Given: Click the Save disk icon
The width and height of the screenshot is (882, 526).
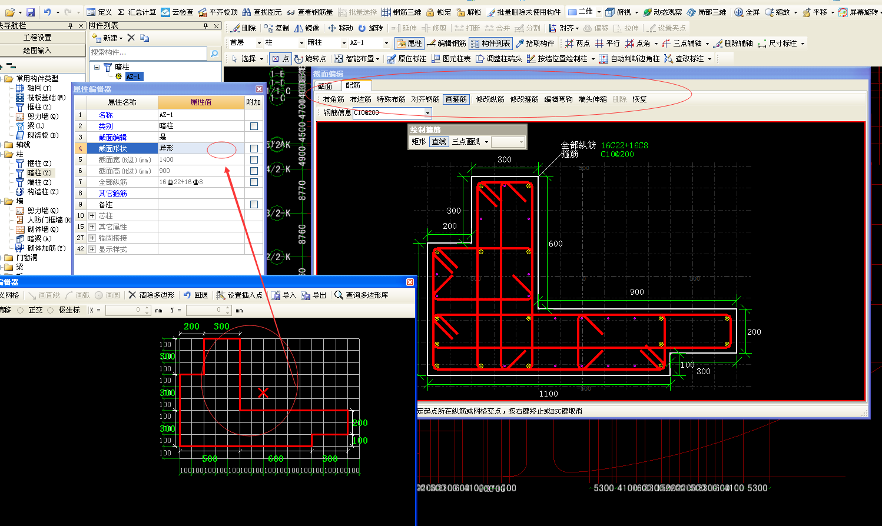Looking at the screenshot, I should (31, 12).
